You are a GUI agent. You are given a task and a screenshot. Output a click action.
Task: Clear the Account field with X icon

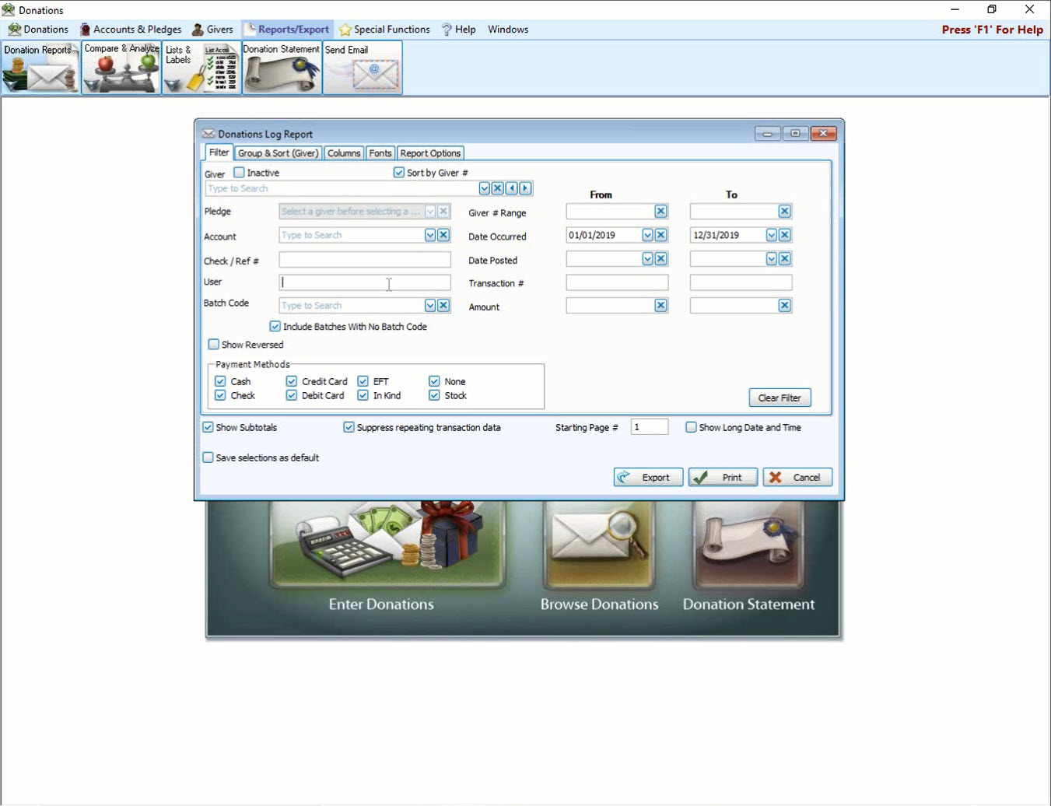click(443, 235)
